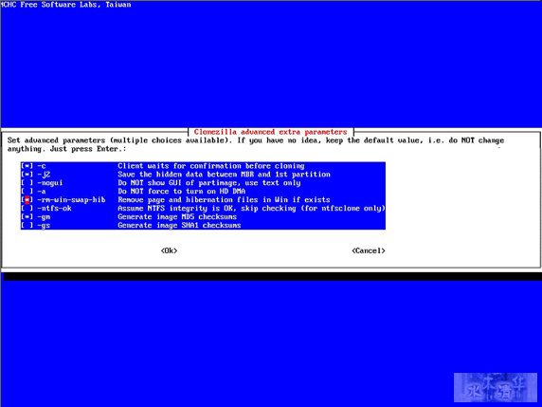Screen dimensions: 542x407
Task: Click the 'Clonezilla advanced extra parameters' title
Action: 270,132
